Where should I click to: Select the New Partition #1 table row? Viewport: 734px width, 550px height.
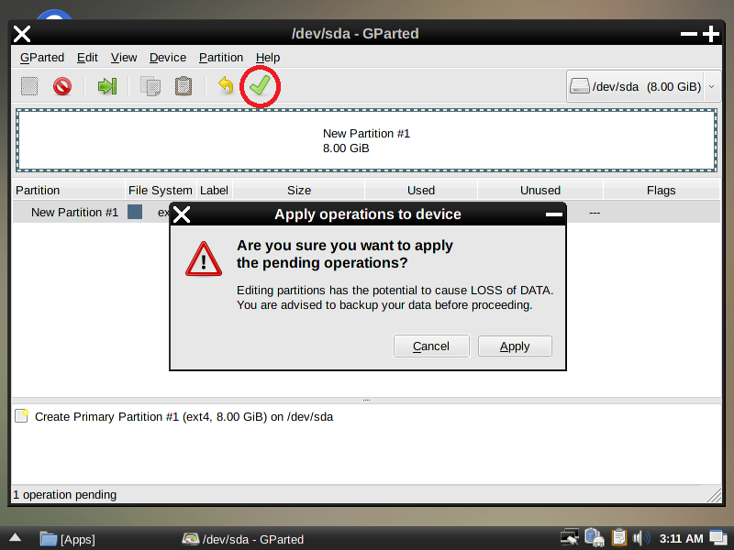click(366, 213)
